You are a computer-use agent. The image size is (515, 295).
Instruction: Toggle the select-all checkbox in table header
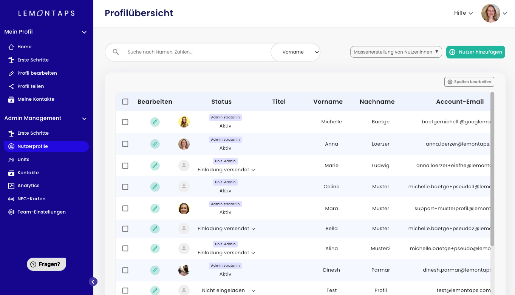point(125,101)
